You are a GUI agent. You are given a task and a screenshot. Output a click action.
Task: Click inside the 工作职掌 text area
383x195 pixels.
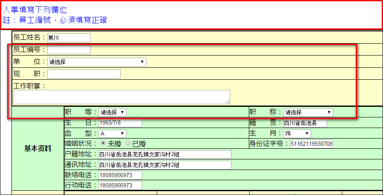(121, 97)
